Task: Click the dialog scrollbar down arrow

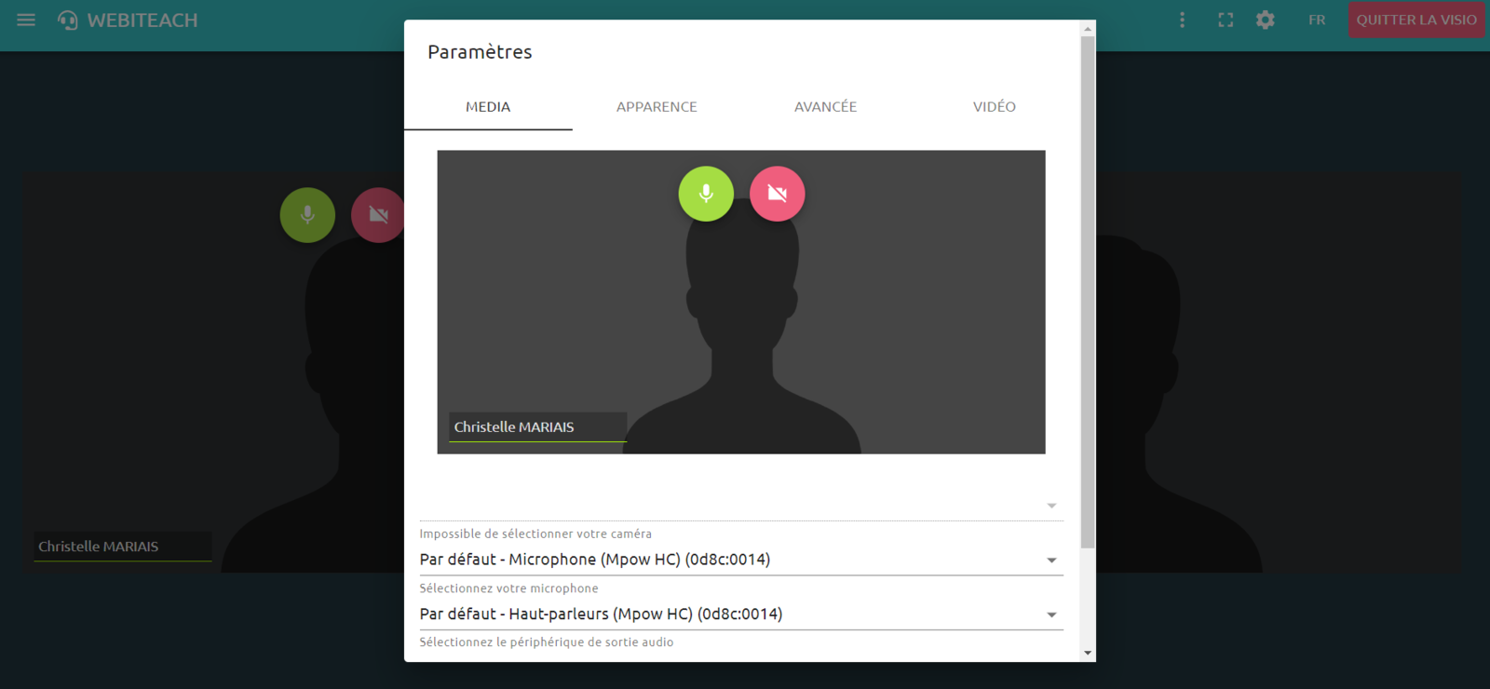Action: coord(1088,654)
